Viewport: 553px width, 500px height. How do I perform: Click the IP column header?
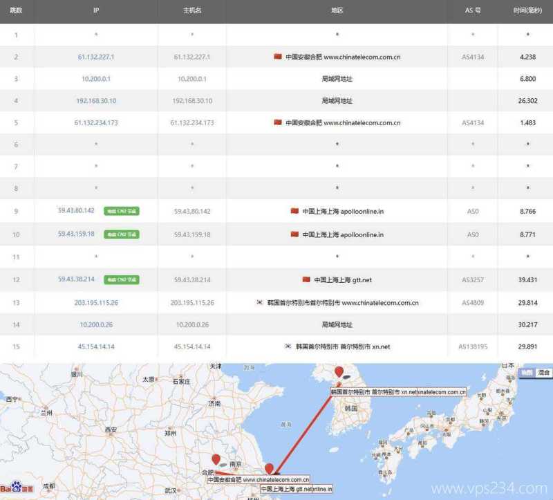(x=95, y=11)
